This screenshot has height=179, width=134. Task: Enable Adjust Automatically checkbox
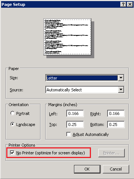tap(68, 134)
